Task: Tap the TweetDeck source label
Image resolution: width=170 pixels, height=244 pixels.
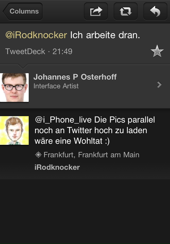Action: click(x=25, y=51)
